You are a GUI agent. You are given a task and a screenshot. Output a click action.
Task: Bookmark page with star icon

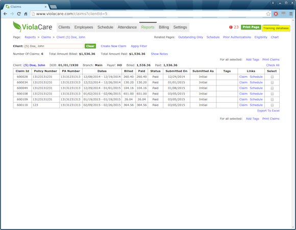[x=268, y=14]
